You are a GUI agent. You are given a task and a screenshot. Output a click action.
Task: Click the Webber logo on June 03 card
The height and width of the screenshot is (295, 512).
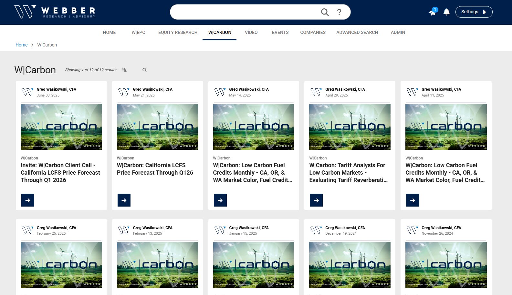(x=27, y=92)
